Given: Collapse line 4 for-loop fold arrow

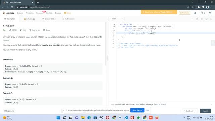Looking at the screenshot, I should pyautogui.click(x=115, y=31).
